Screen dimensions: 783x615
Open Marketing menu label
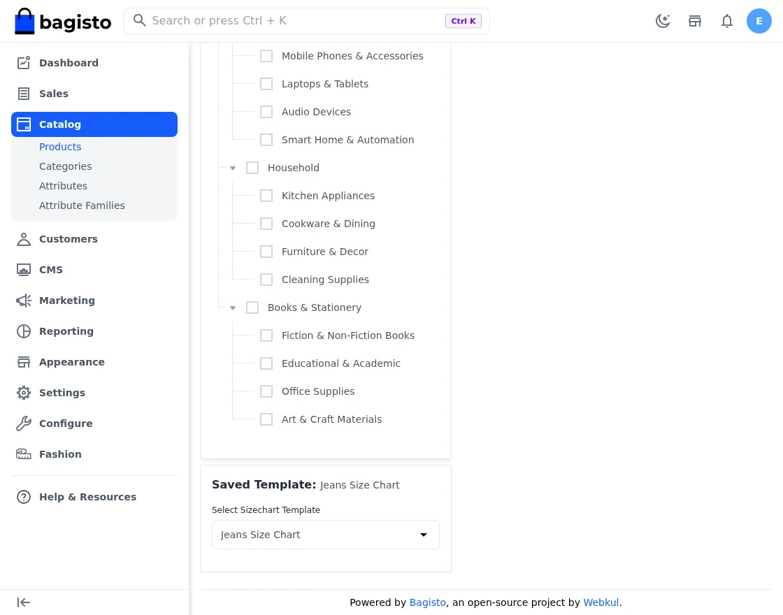pos(67,301)
